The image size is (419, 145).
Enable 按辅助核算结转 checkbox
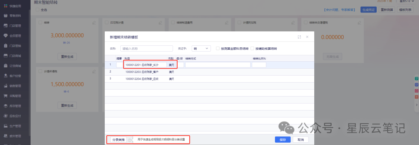click(x=252, y=48)
